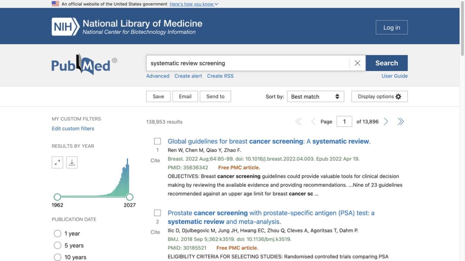465x261 pixels.
Task: Choose the 1 year publication date filter
Action: click(x=58, y=234)
